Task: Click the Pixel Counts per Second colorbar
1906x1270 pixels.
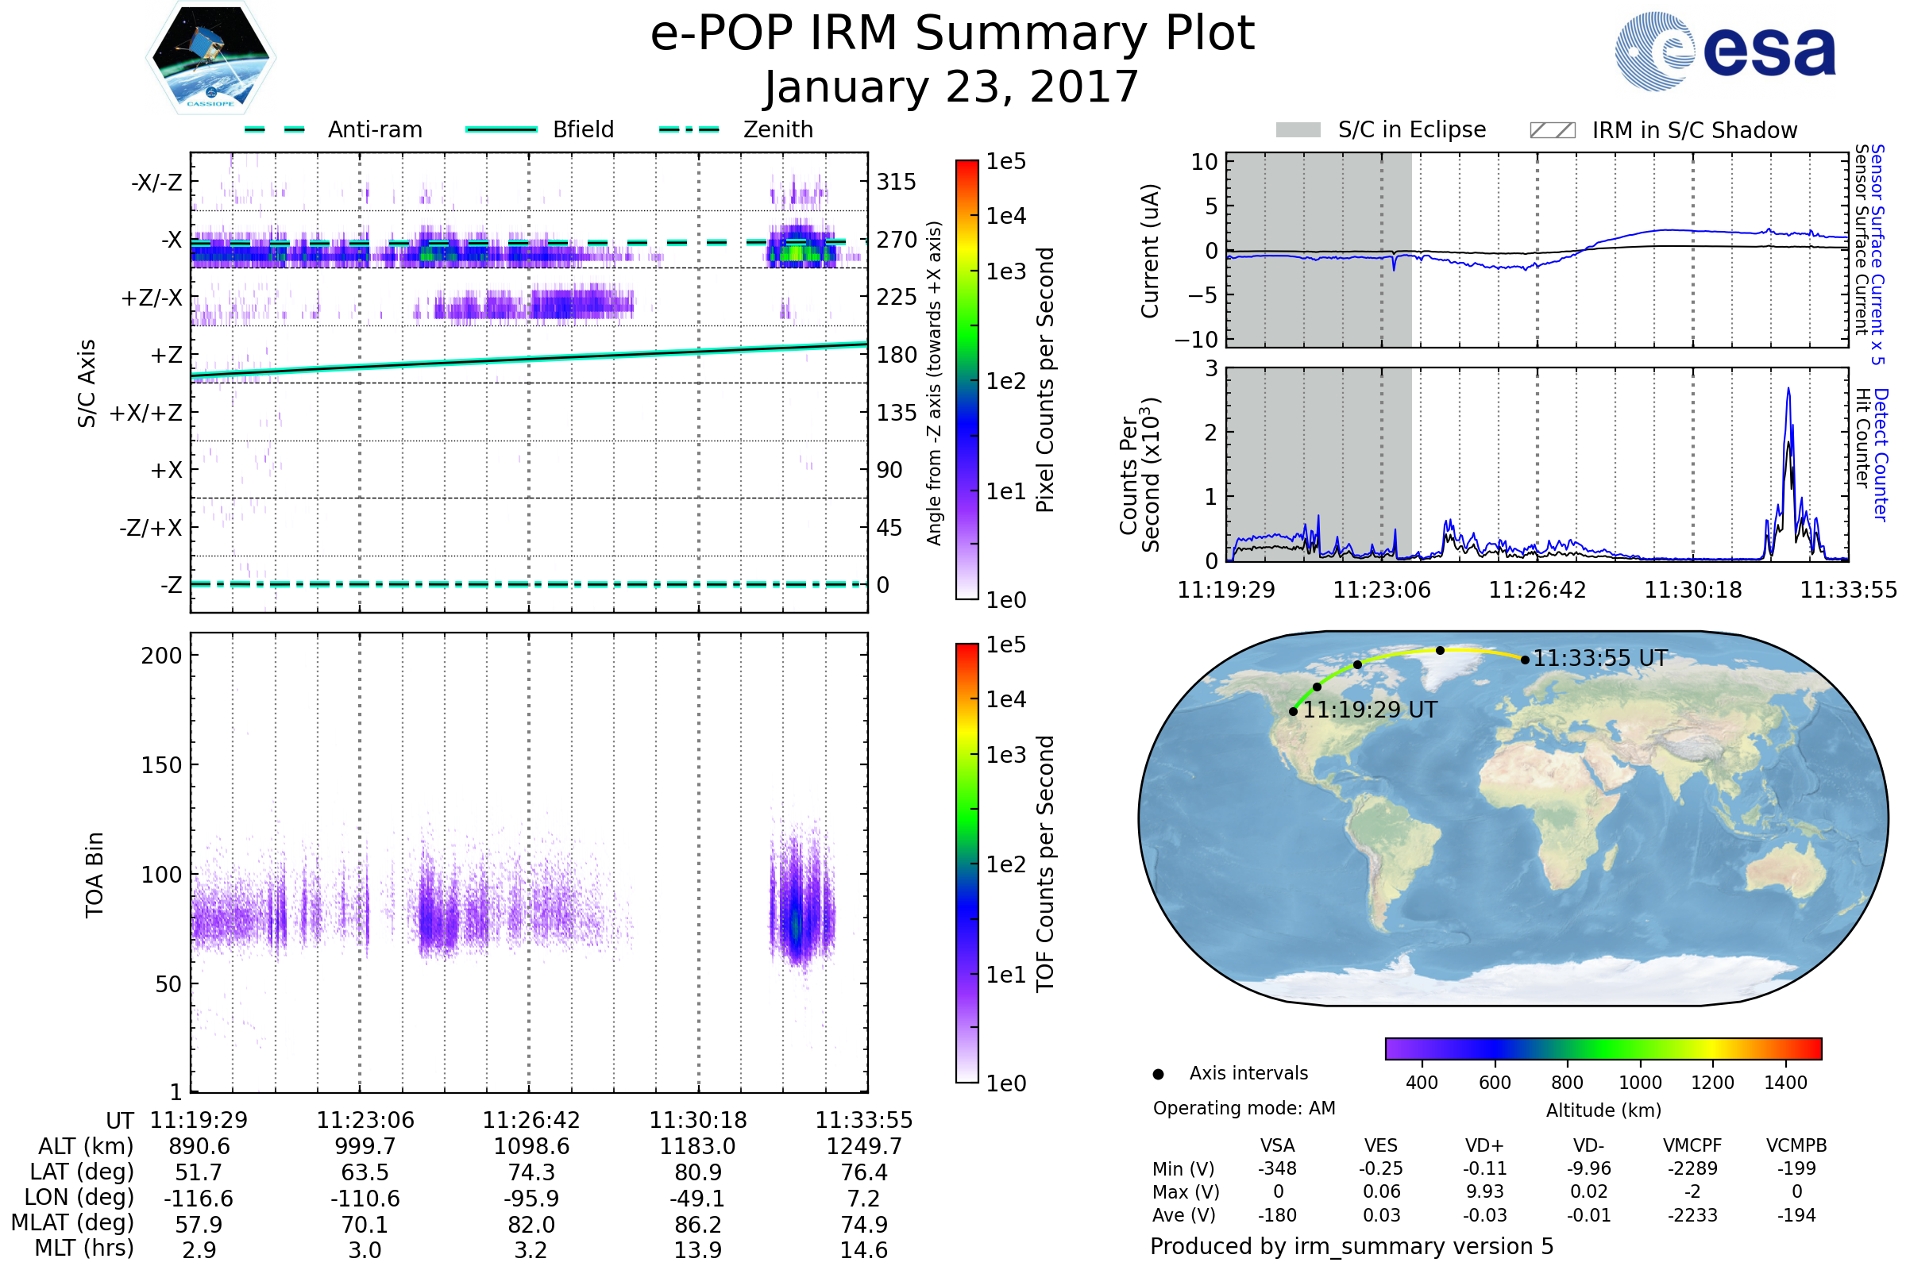Action: (967, 380)
